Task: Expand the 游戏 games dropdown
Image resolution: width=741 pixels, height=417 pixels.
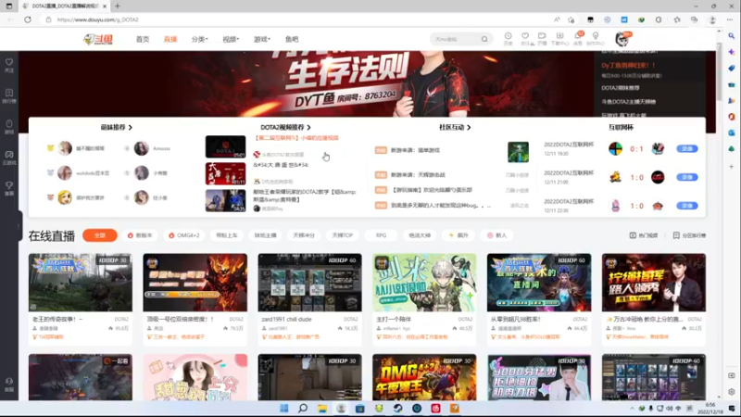Action: click(262, 39)
